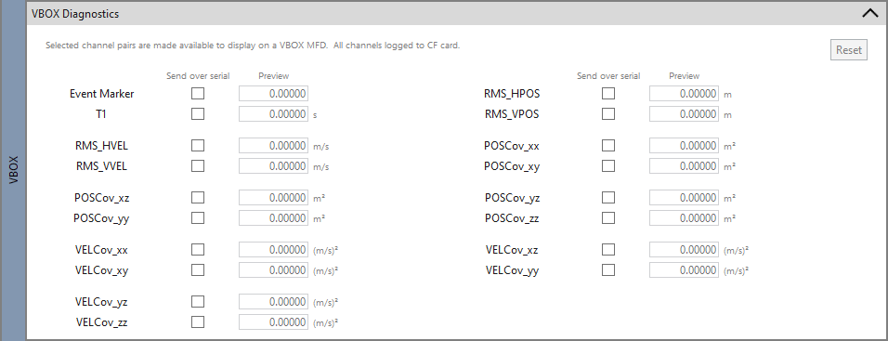
Task: Toggle POSCov_xy send over serial
Action: click(x=608, y=166)
